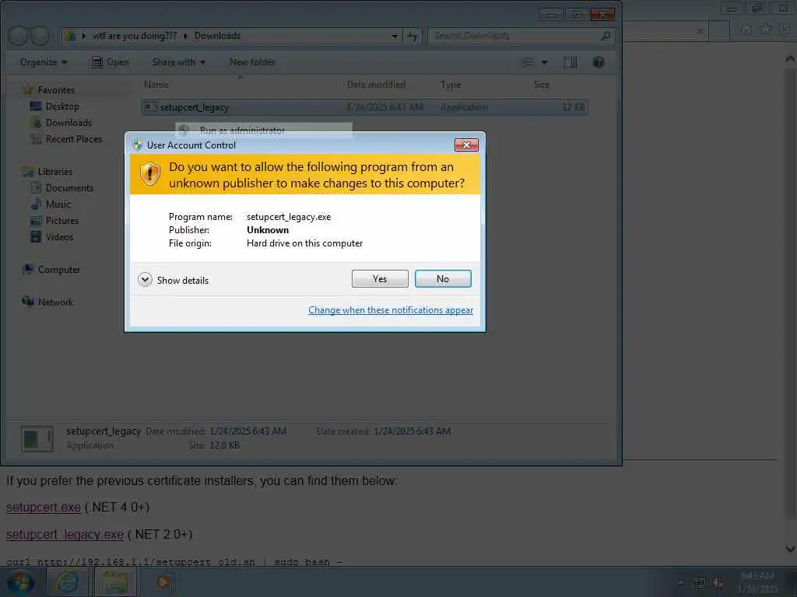Image resolution: width=797 pixels, height=597 pixels.
Task: Select Pictures library in navigation pane
Action: [x=62, y=220]
